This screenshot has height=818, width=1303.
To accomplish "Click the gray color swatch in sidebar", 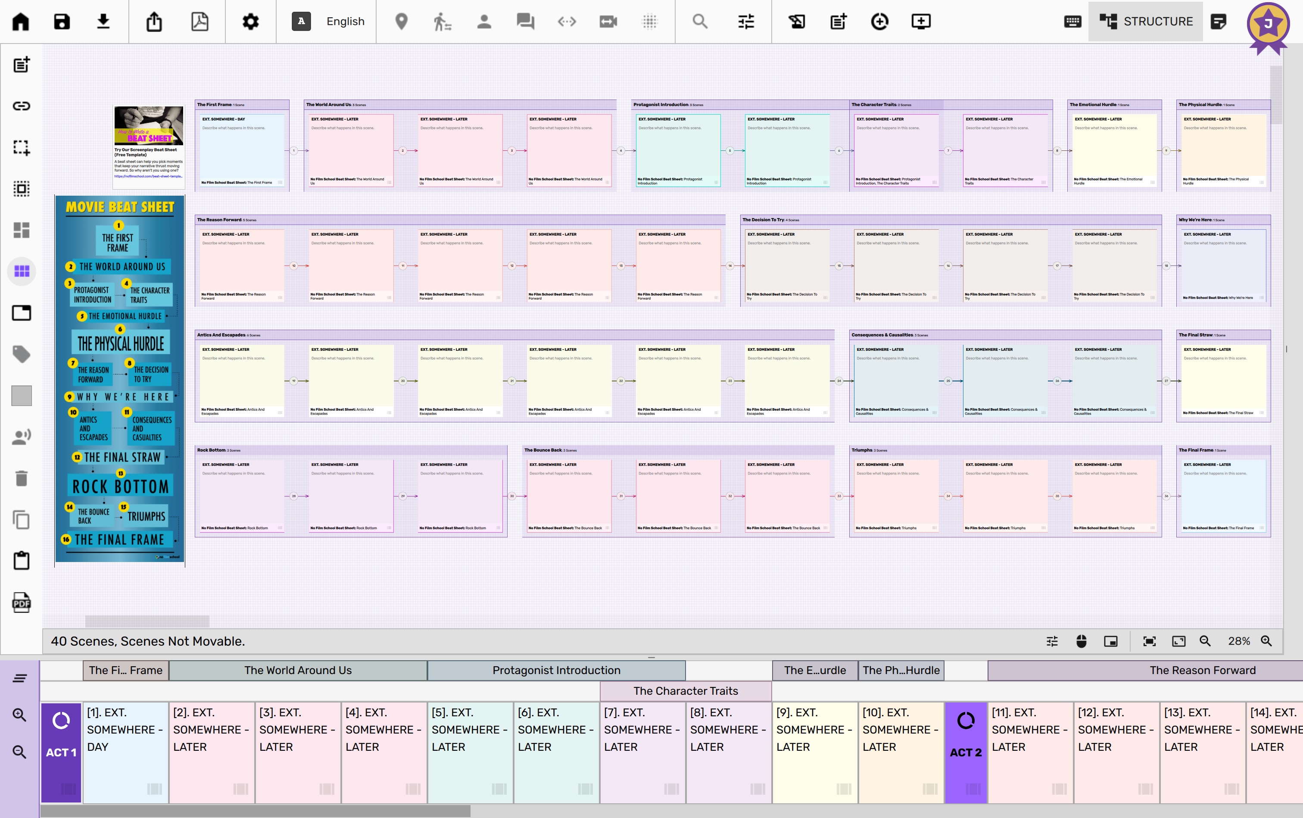I will [x=21, y=396].
